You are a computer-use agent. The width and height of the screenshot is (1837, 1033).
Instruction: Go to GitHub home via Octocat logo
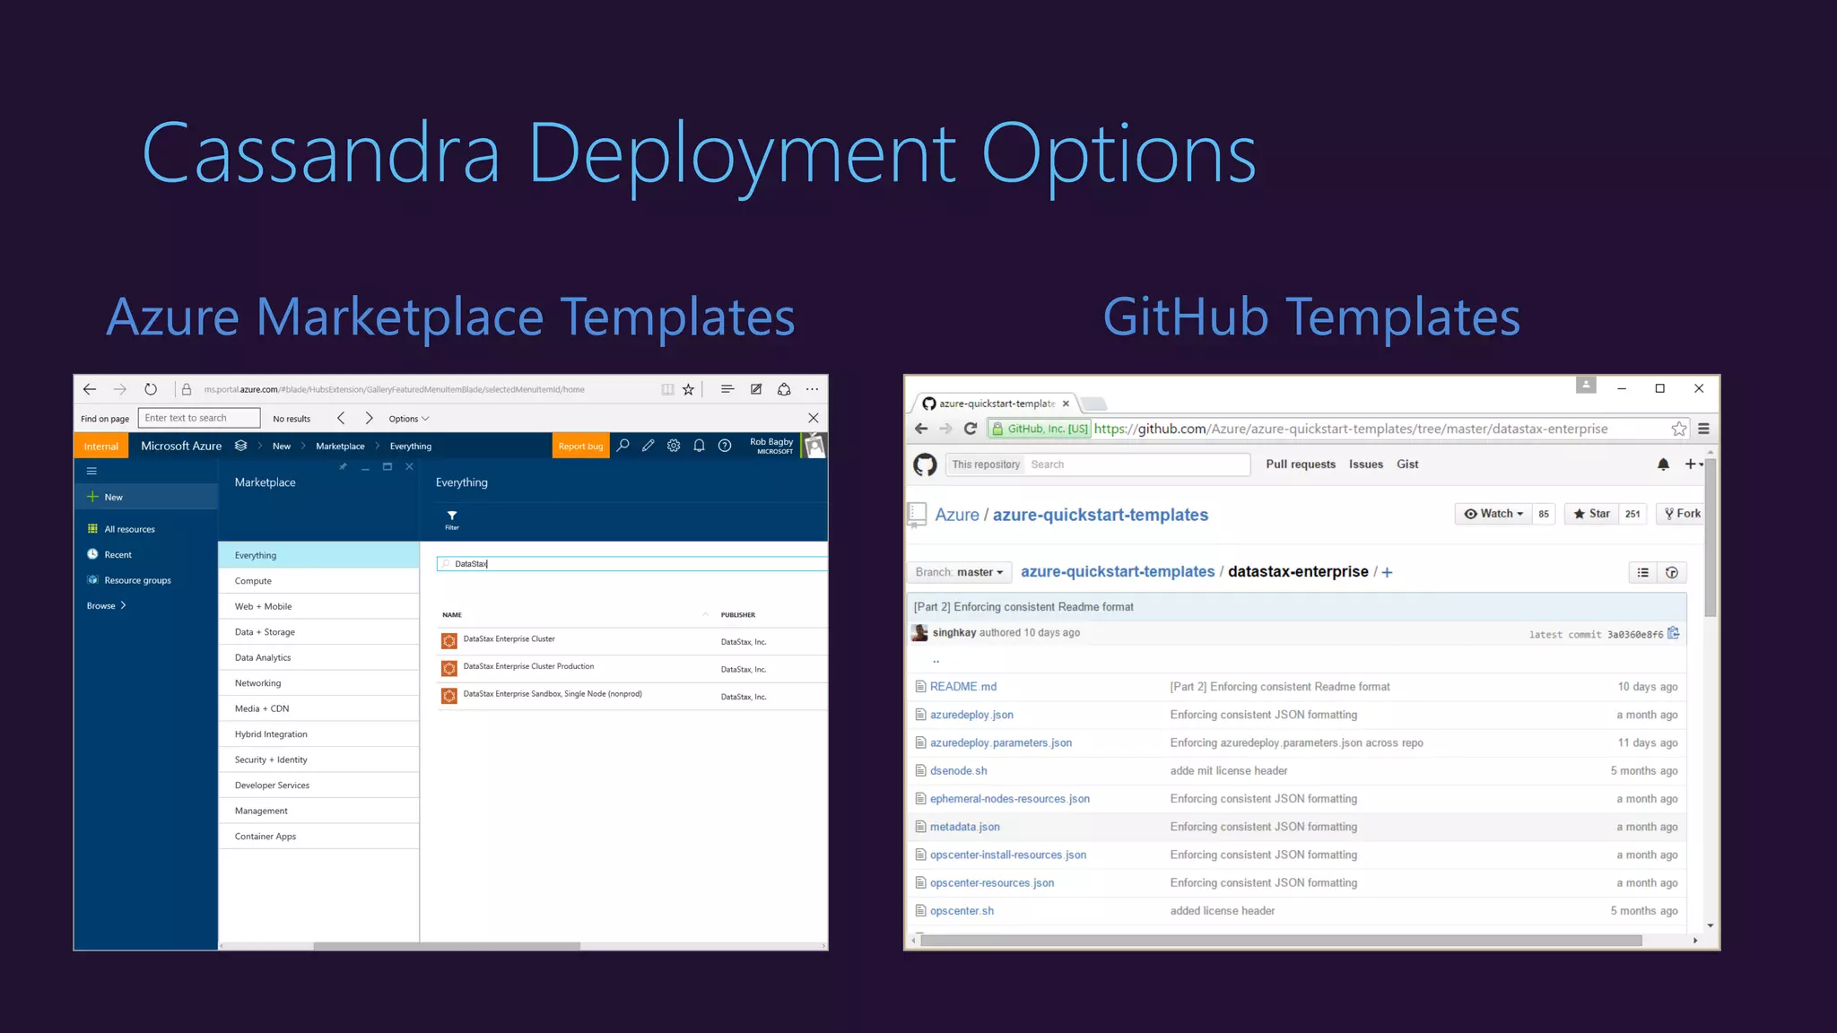pyautogui.click(x=925, y=464)
